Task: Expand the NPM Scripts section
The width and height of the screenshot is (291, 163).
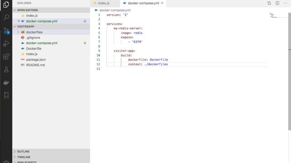Action: point(51,162)
